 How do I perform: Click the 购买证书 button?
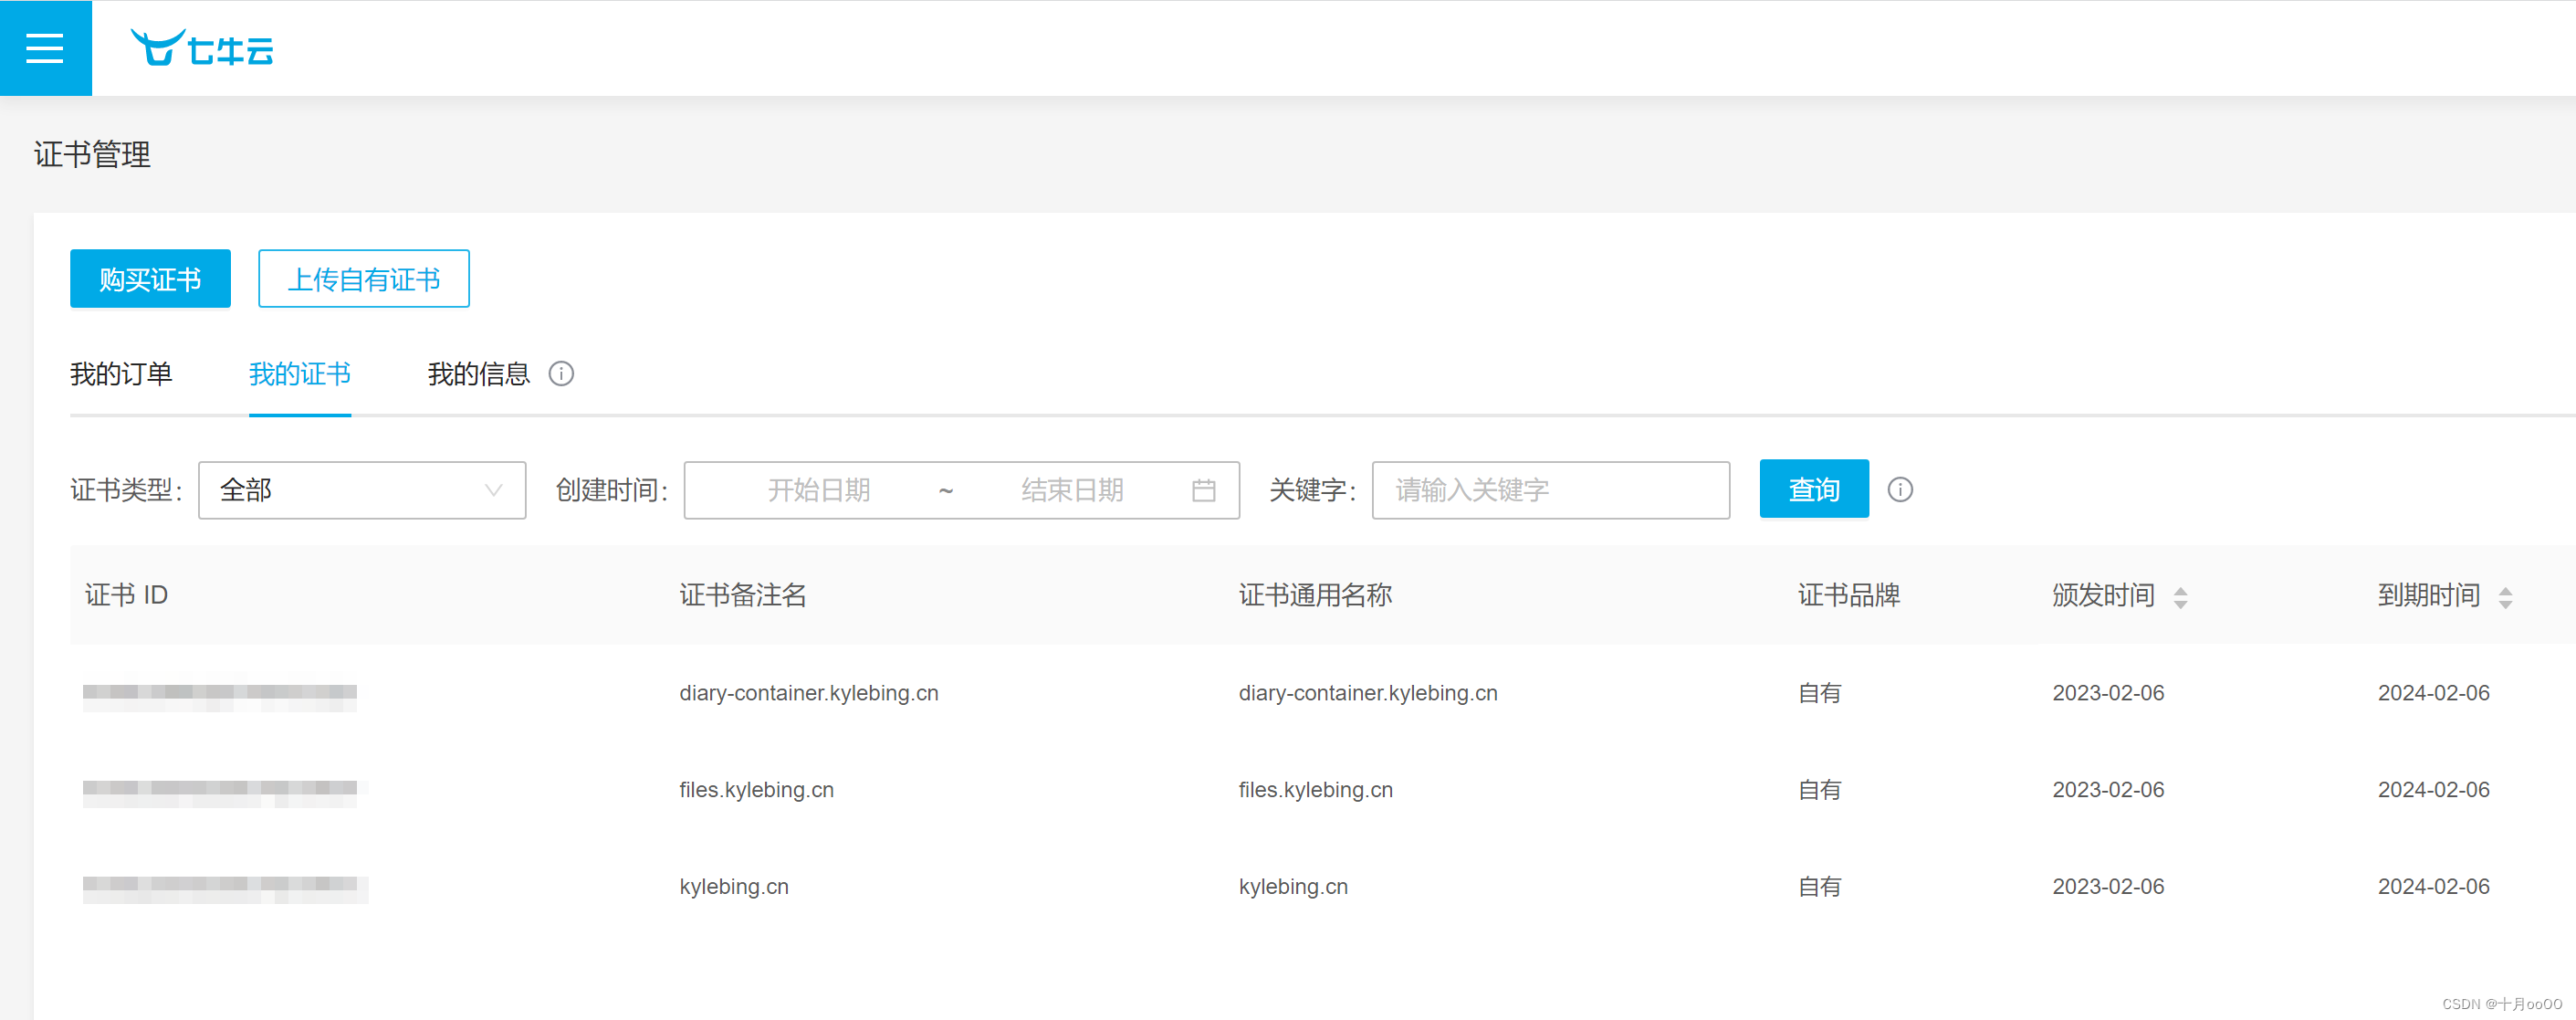tap(150, 279)
